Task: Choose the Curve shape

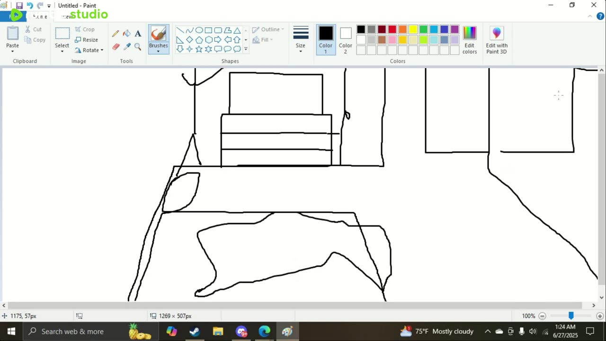Action: [x=189, y=30]
